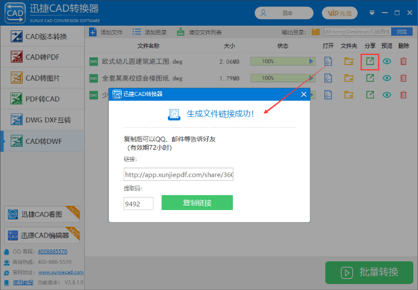This screenshot has height=290, width=418.
Task: Delete 欧式幼儿园建筑施工图.dwg from the list
Action: point(403,61)
